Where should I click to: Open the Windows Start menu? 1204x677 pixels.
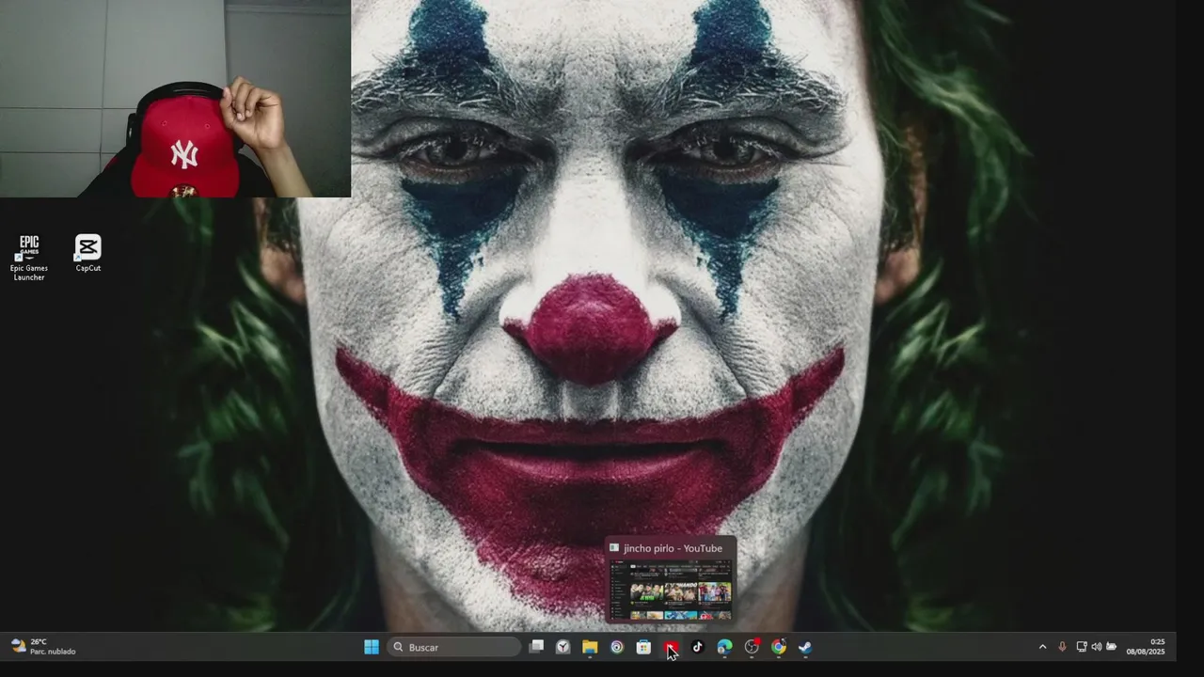372,647
